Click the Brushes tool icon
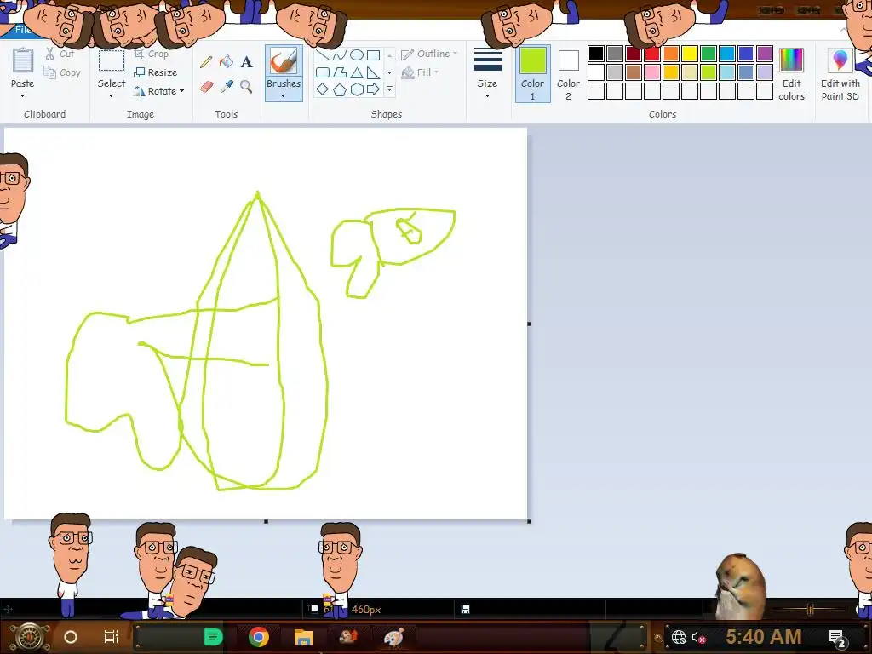The height and width of the screenshot is (654, 872). pyautogui.click(x=284, y=61)
